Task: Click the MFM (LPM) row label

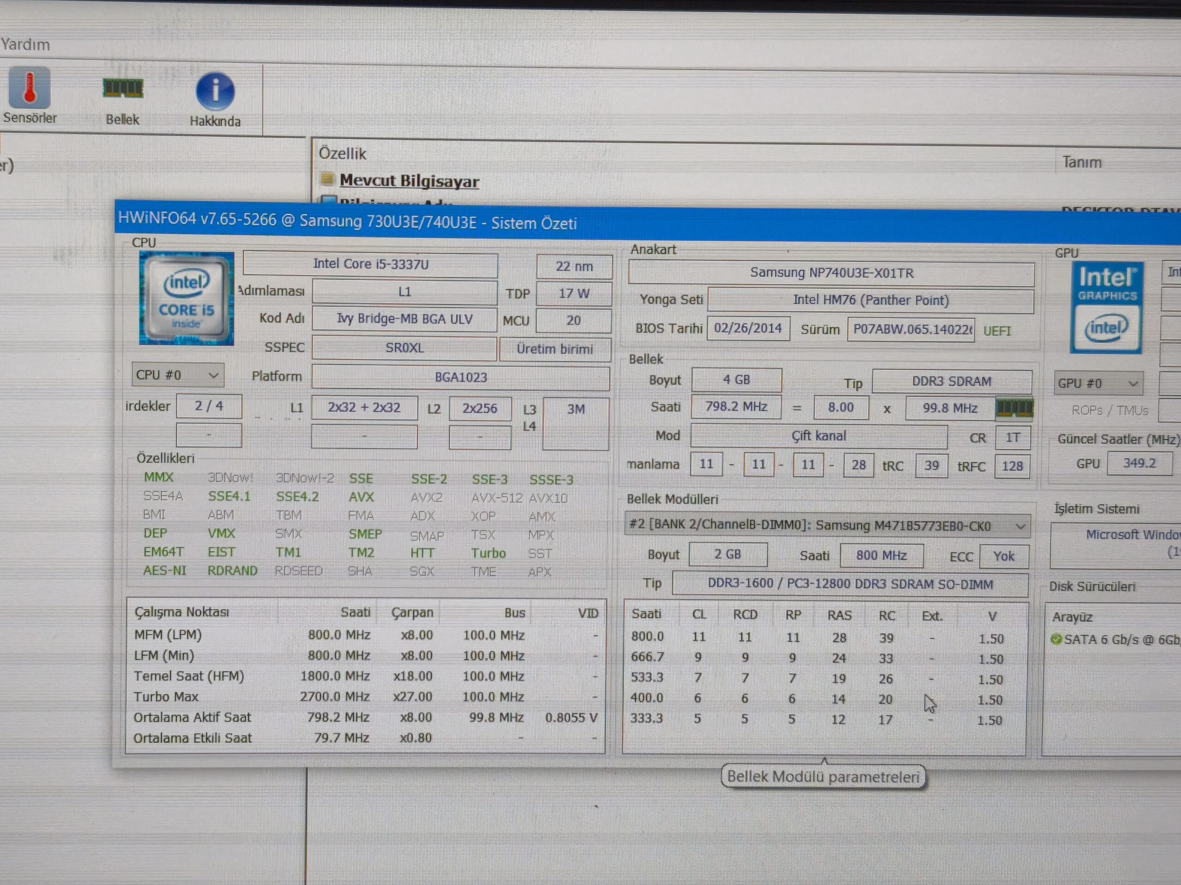Action: tap(167, 635)
